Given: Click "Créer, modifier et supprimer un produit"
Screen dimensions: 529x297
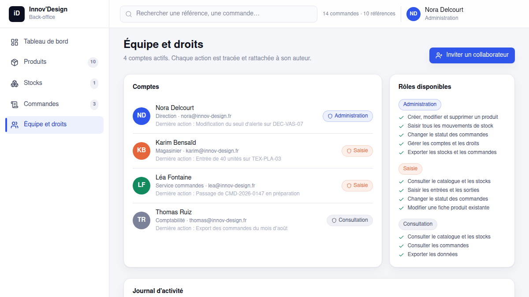Looking at the screenshot, I should (453, 117).
